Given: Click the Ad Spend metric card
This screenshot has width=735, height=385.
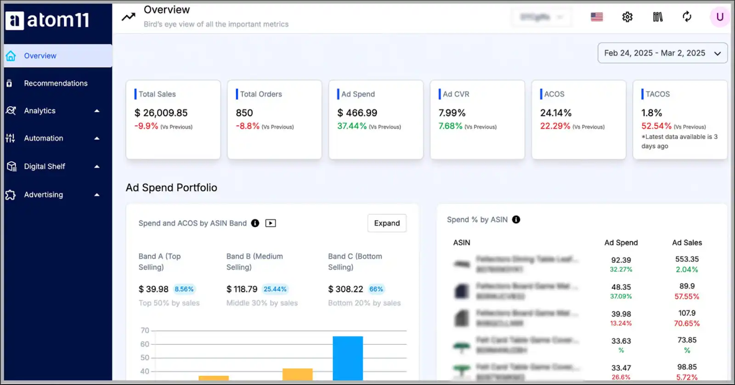Looking at the screenshot, I should (x=376, y=120).
